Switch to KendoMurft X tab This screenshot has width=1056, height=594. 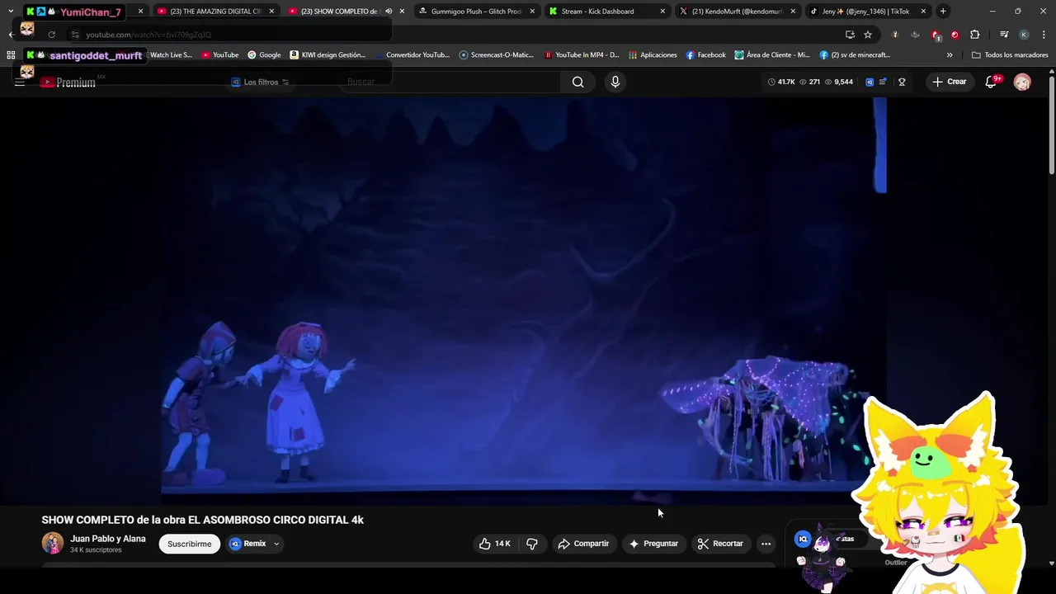737,12
